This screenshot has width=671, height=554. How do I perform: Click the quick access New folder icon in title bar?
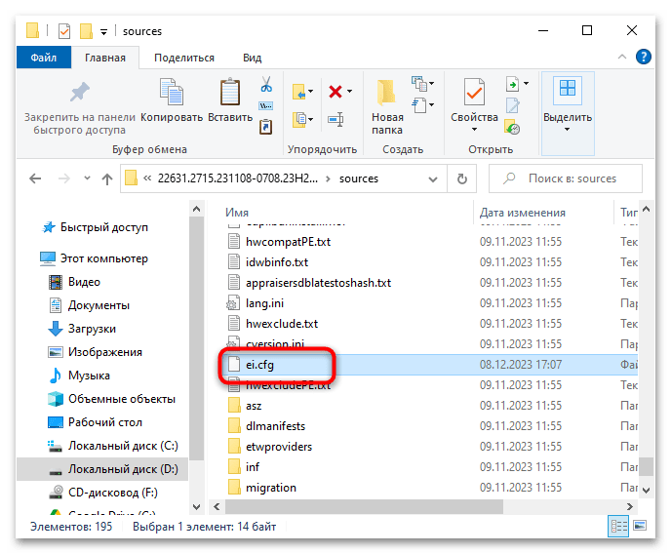86,31
